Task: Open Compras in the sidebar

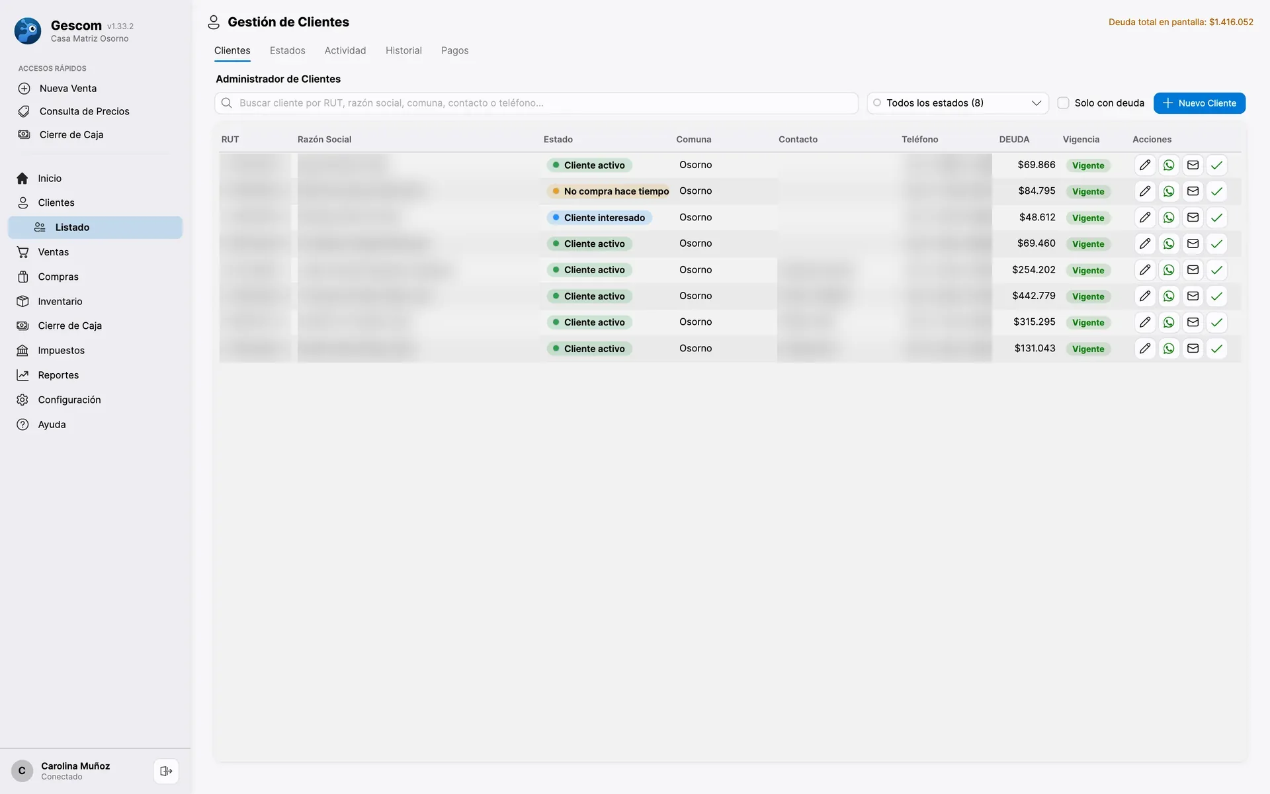Action: tap(95, 277)
